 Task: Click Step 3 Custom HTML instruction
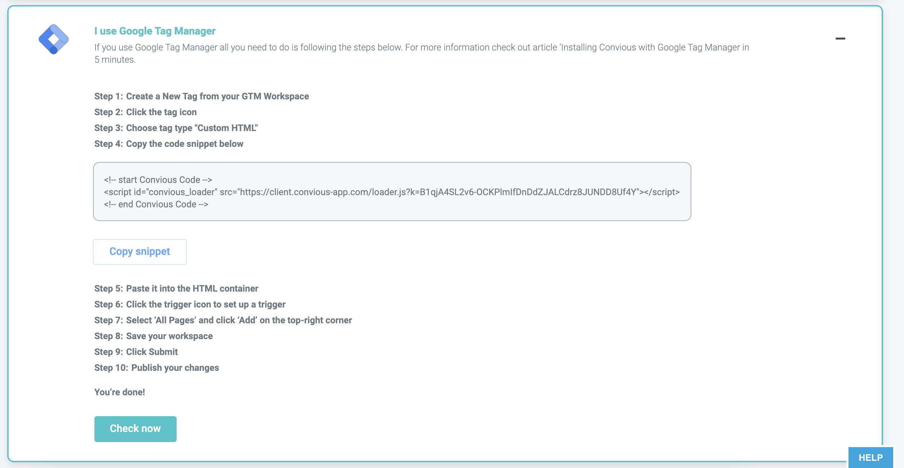[x=176, y=128]
